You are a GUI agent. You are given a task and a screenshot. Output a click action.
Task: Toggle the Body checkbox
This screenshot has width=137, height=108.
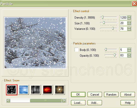tap(76, 50)
